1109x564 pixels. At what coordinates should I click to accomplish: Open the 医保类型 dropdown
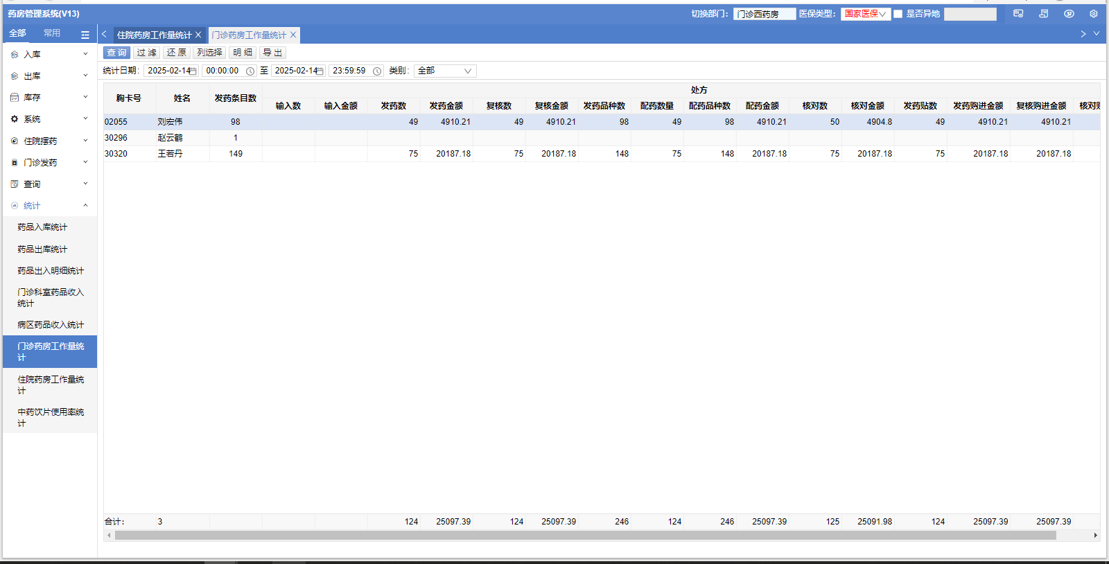866,14
